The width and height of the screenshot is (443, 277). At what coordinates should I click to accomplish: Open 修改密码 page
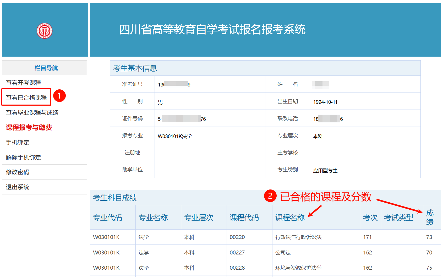pyautogui.click(x=18, y=172)
